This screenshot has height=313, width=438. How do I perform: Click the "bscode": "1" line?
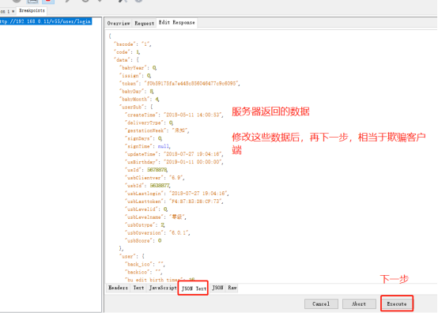point(133,44)
